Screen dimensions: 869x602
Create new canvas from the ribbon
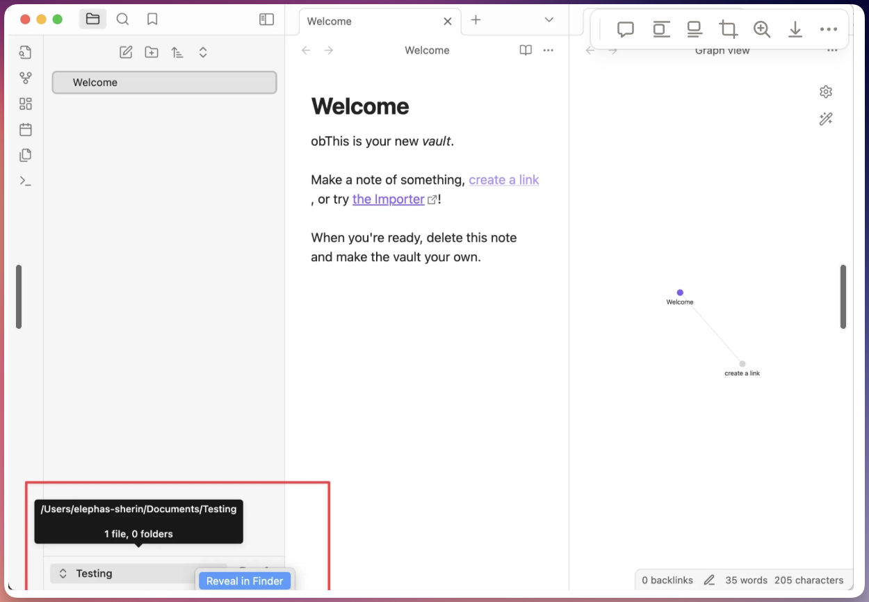tap(26, 104)
